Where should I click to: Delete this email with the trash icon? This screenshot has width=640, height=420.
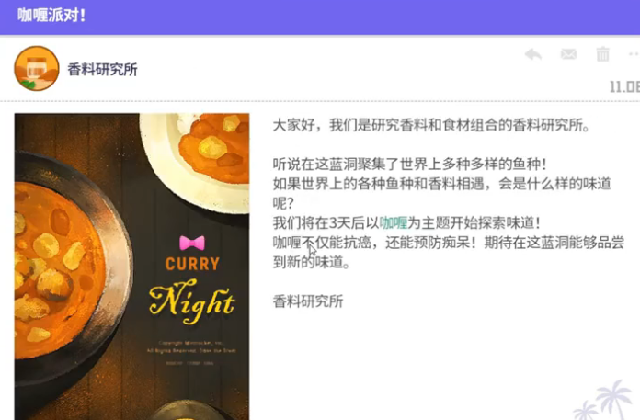(603, 54)
